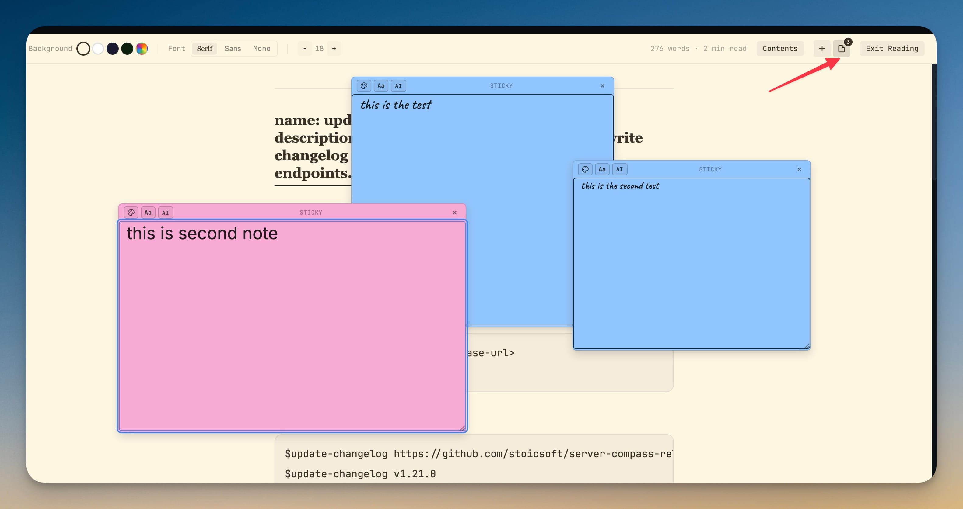Close the 'this is the test' sticky note

pos(602,86)
